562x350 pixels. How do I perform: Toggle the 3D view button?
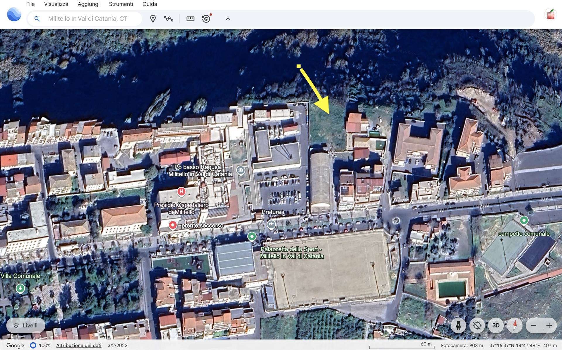[x=496, y=325]
